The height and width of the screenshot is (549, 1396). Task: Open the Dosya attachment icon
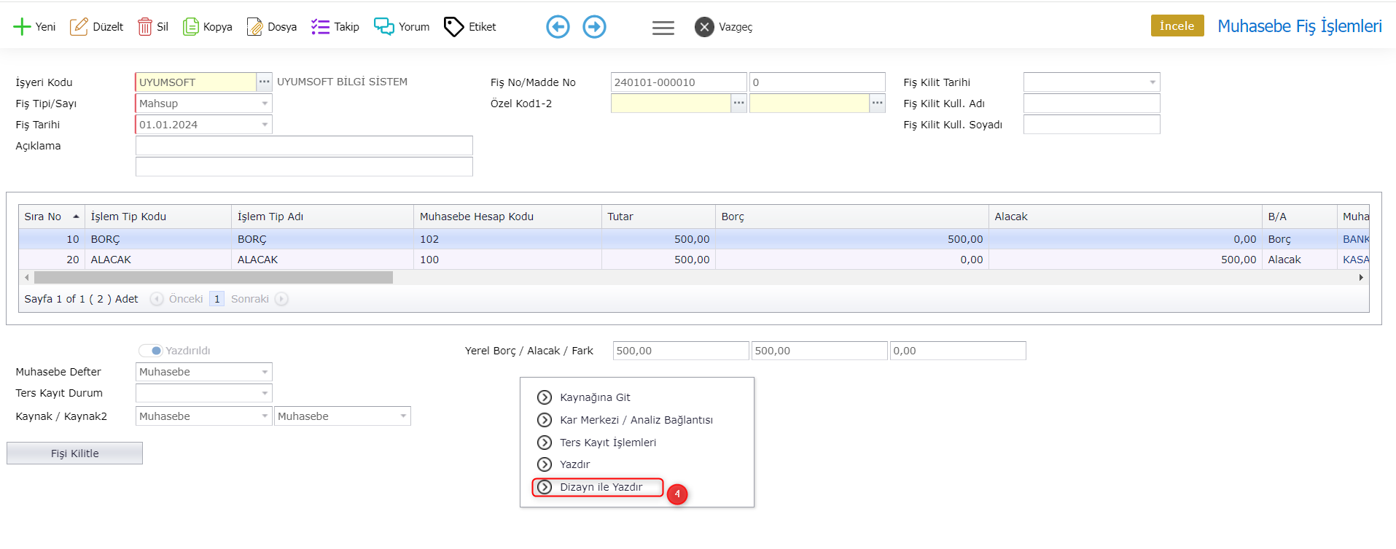click(254, 27)
